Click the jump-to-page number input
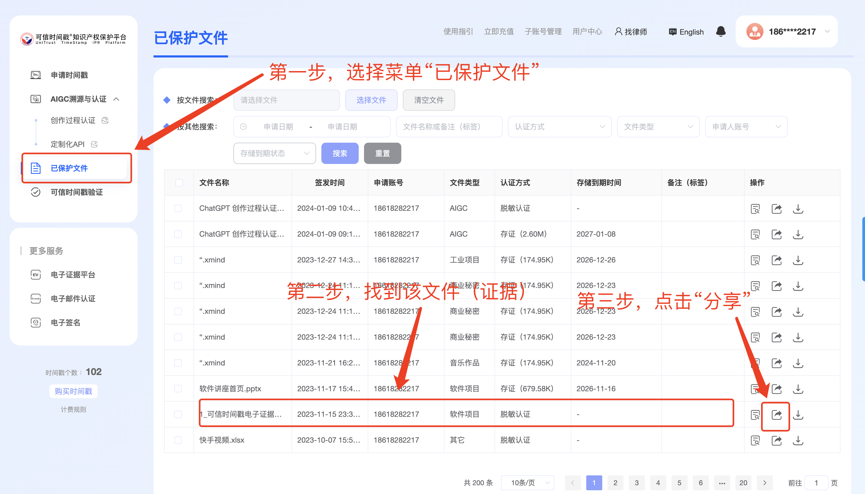Screen dimensions: 865x494 pyautogui.click(x=816, y=483)
